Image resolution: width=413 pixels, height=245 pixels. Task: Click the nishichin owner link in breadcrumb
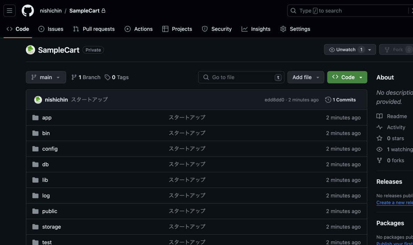click(x=51, y=11)
